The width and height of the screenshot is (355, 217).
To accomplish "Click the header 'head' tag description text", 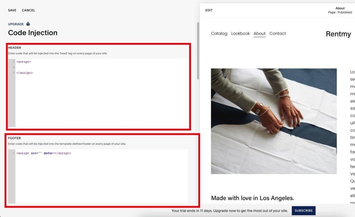I will (x=58, y=53).
